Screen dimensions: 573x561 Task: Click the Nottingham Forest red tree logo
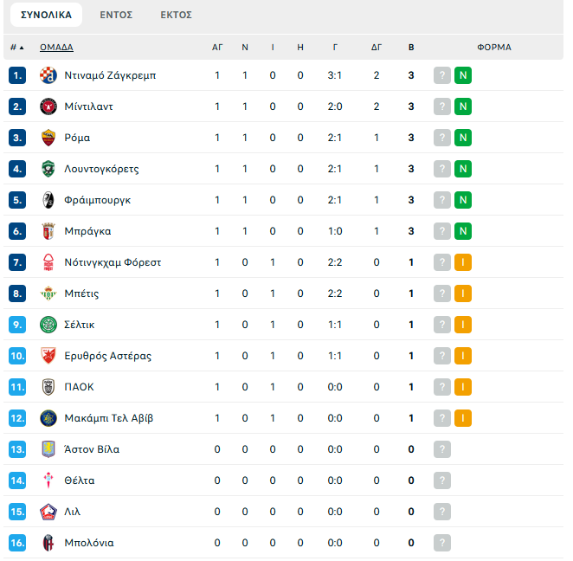pyautogui.click(x=48, y=262)
